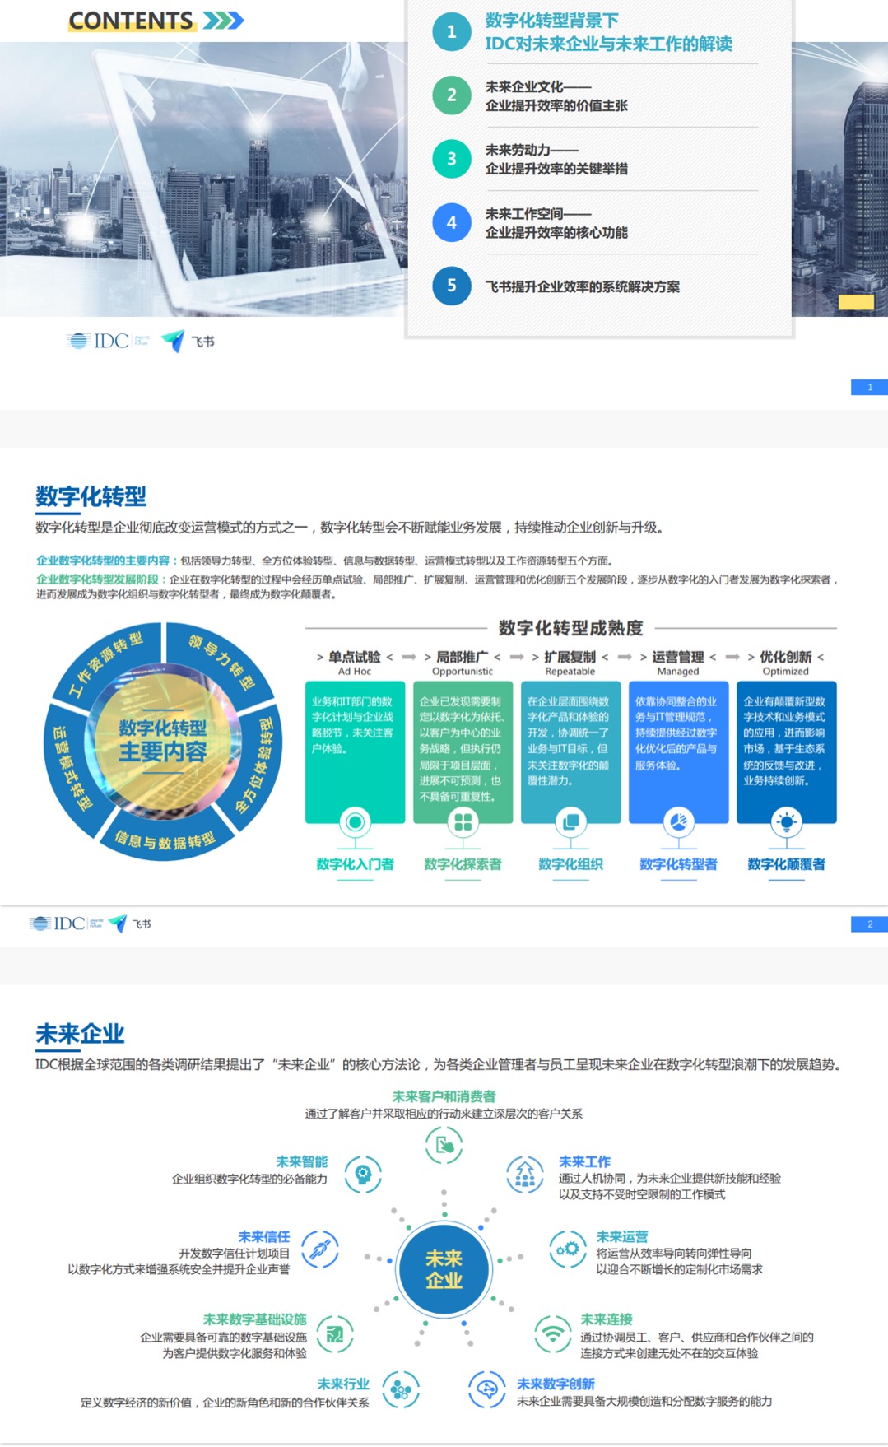The image size is (888, 1447).
Task: Open contents item 数字化转型背景下
Action: (x=608, y=32)
